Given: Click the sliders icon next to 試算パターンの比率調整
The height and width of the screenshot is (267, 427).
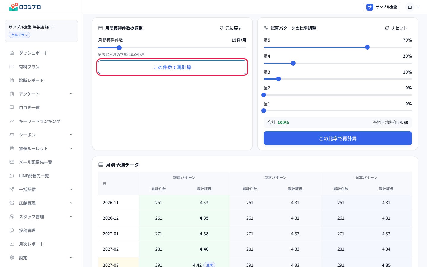Looking at the screenshot, I should coord(266,28).
